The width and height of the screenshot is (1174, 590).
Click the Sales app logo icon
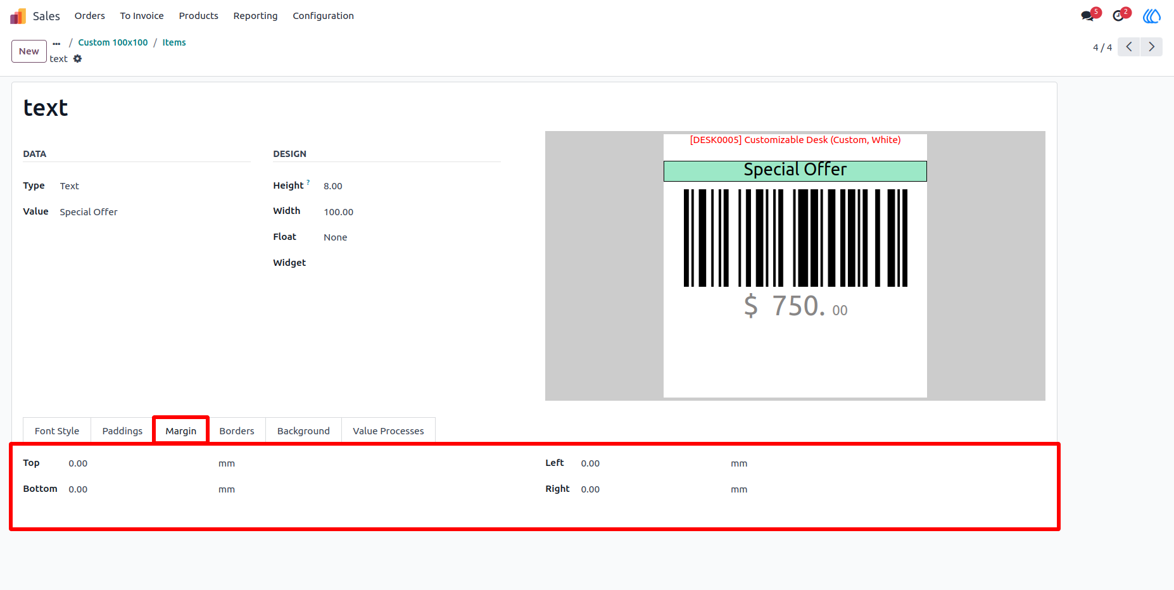coord(18,16)
